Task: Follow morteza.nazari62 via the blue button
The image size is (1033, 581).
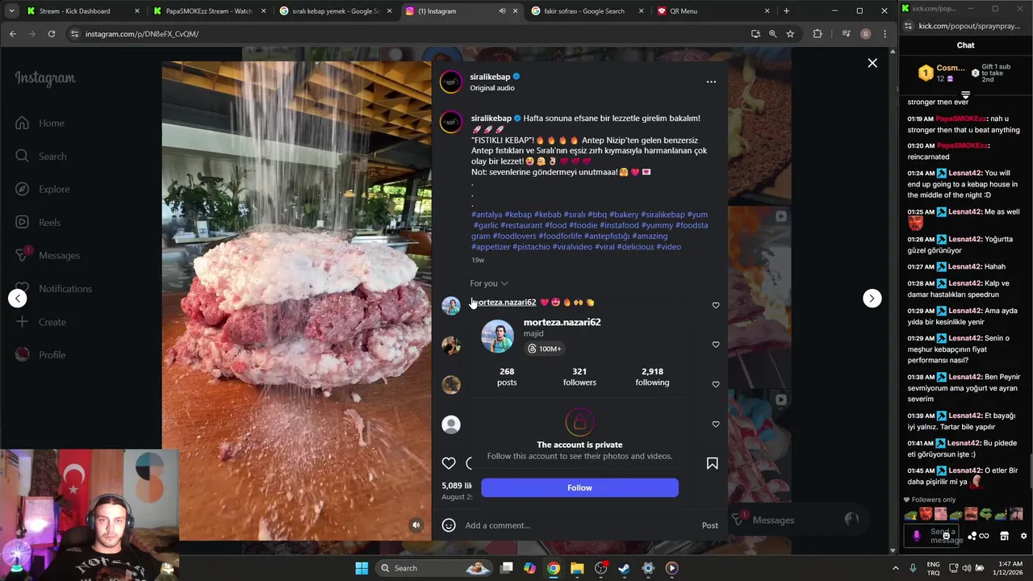Action: click(x=579, y=487)
